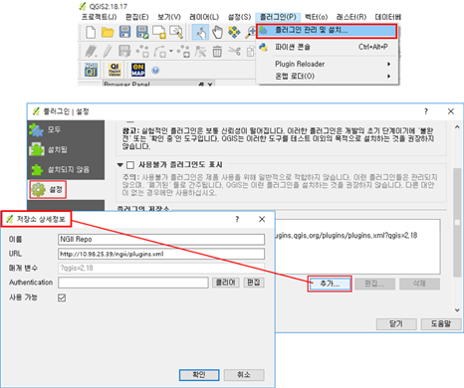The image size is (464, 388).
Task: Open a project with the folder icon
Action: (x=108, y=32)
